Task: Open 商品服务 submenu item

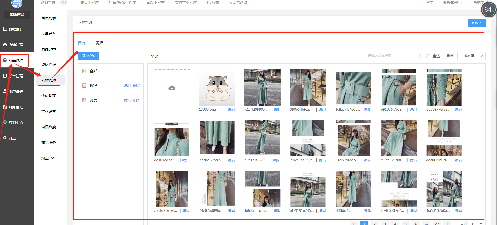Action: tap(49, 143)
